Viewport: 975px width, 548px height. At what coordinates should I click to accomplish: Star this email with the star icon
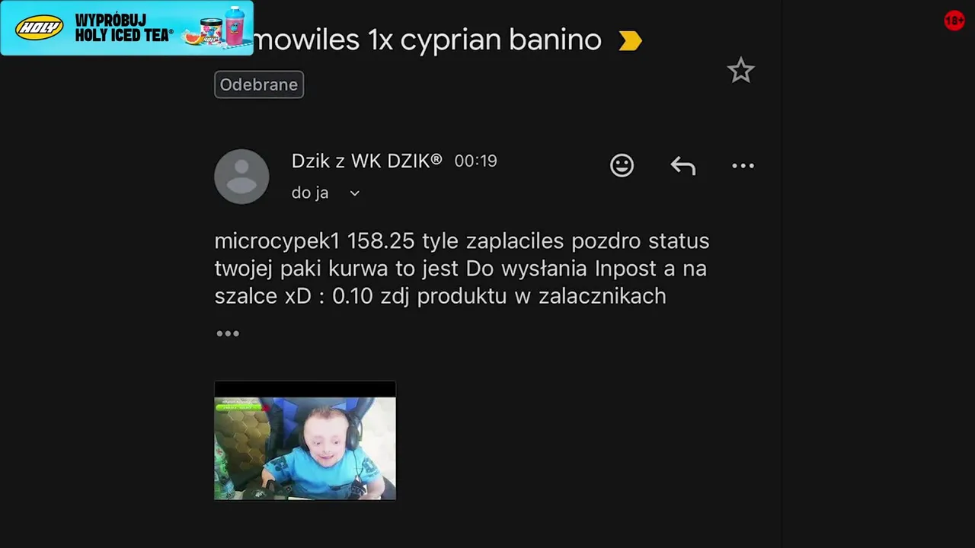click(x=740, y=71)
